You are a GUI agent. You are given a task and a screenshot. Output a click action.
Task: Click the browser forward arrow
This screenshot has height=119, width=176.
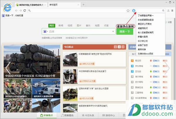click(21, 11)
